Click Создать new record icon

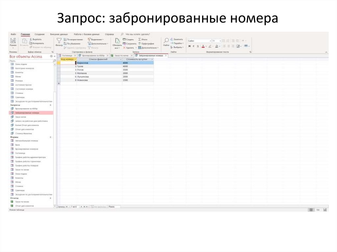pos(124,39)
